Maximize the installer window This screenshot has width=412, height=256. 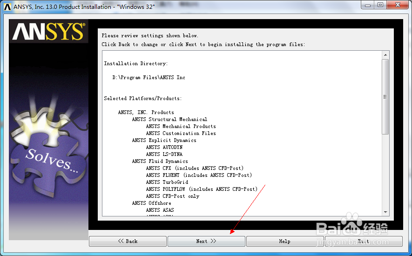(380, 5)
